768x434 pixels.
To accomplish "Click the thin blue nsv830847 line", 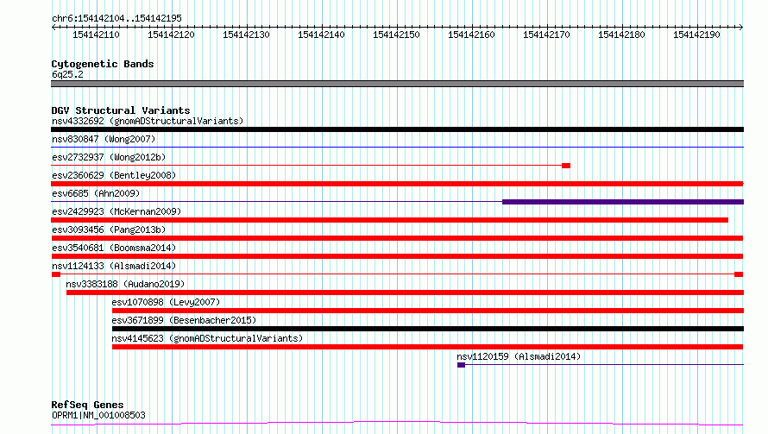I will [397, 147].
